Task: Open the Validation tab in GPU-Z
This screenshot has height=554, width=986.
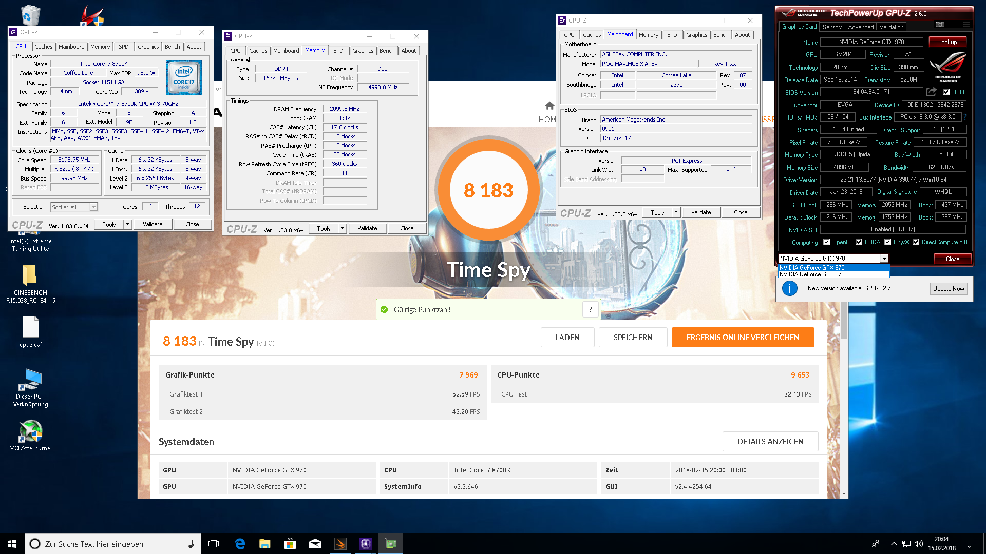Action: point(891,27)
